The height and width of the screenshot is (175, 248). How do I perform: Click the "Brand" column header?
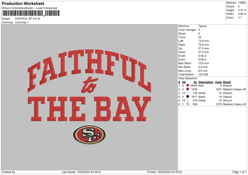[227, 82]
